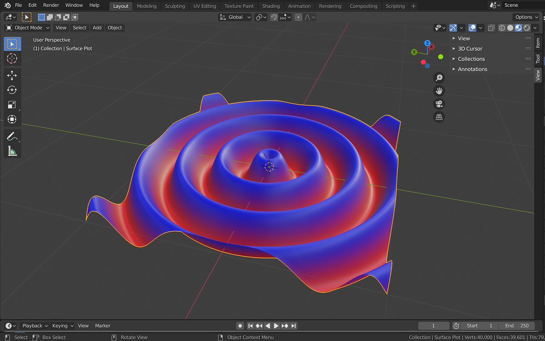Screen dimensions: 545x341
Task: Toggle X-Ray viewport mode
Action: (491, 28)
